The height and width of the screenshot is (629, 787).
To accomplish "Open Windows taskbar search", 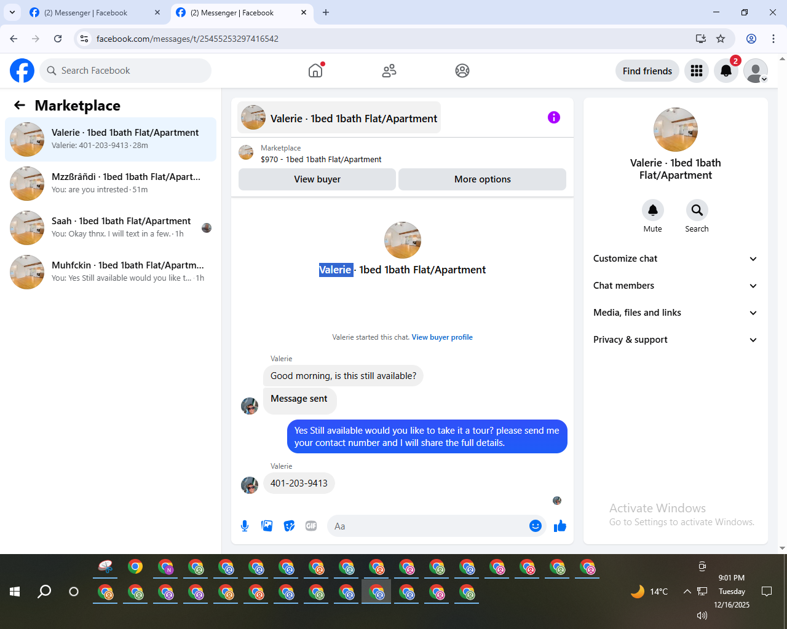I will click(44, 592).
